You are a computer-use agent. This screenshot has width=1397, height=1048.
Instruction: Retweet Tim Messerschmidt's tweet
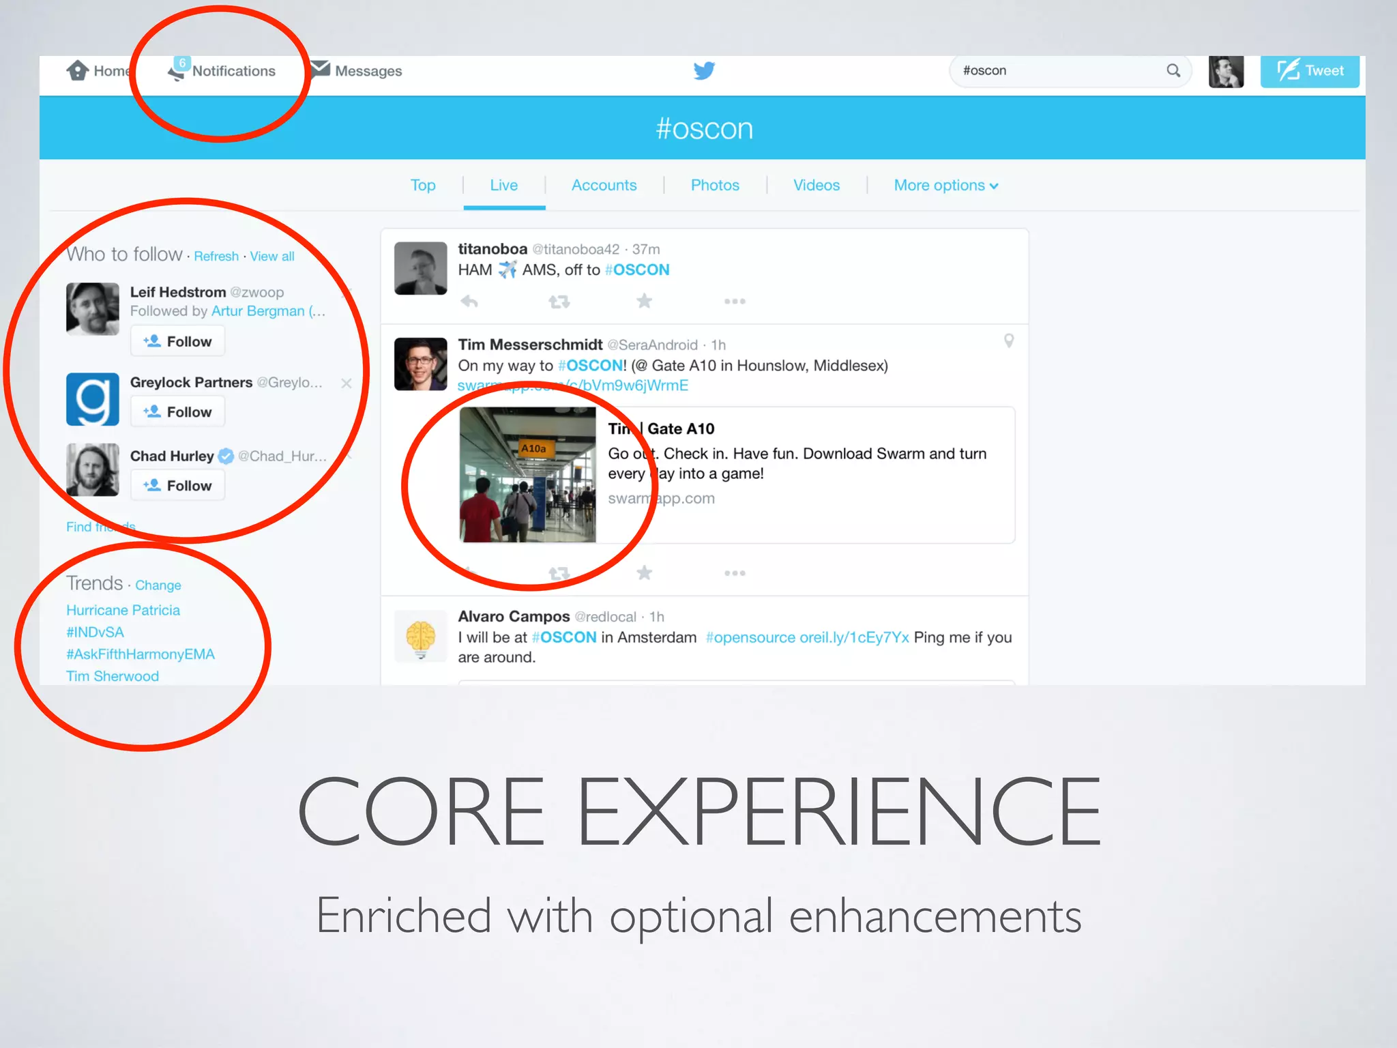pyautogui.click(x=559, y=573)
